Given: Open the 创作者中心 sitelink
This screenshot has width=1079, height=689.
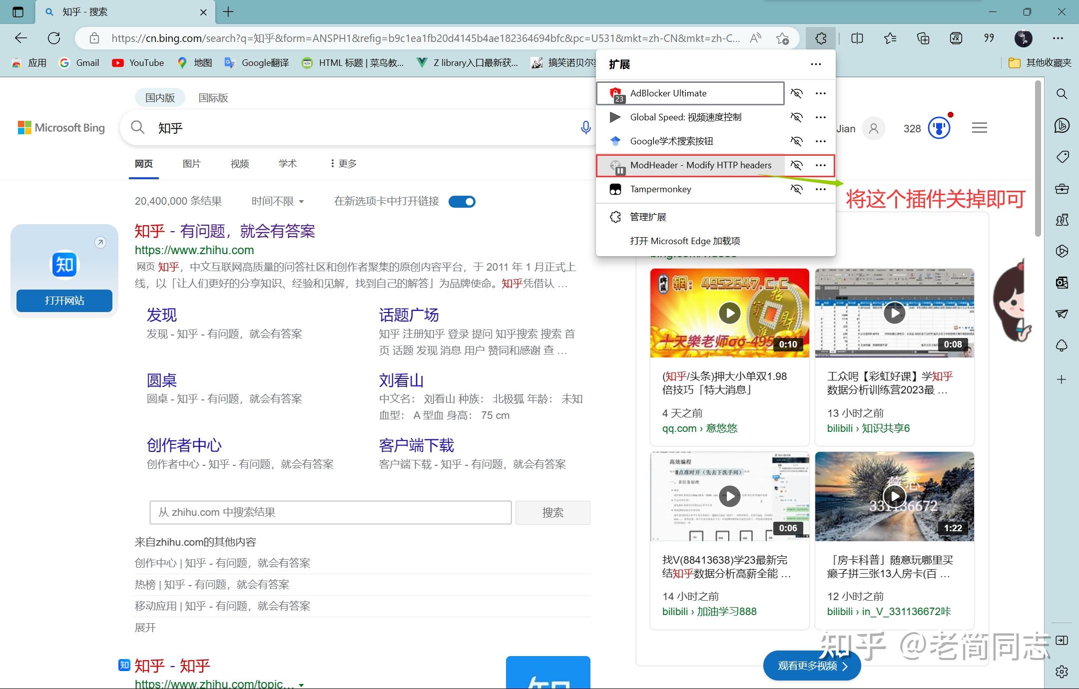Looking at the screenshot, I should click(x=184, y=445).
